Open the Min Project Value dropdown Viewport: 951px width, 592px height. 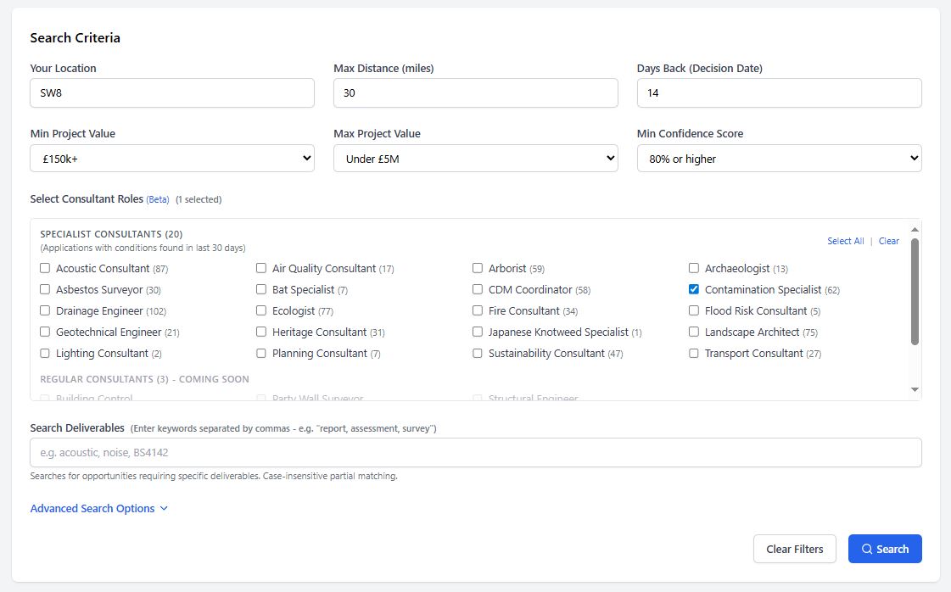pos(172,159)
